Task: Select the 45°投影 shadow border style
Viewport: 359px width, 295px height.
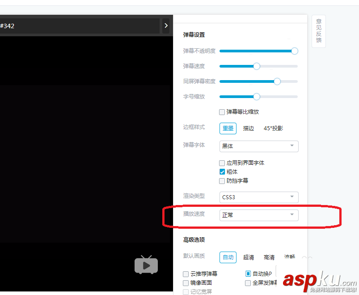Action: (273, 128)
